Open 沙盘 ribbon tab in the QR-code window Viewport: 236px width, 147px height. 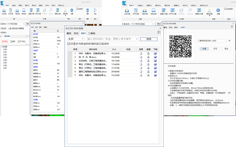(x=140, y=5)
